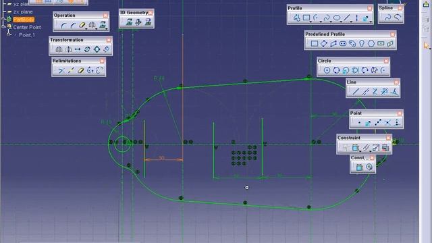Select Ellipse icon in Profile toolbar
This screenshot has height=243, width=432.
click(336, 18)
